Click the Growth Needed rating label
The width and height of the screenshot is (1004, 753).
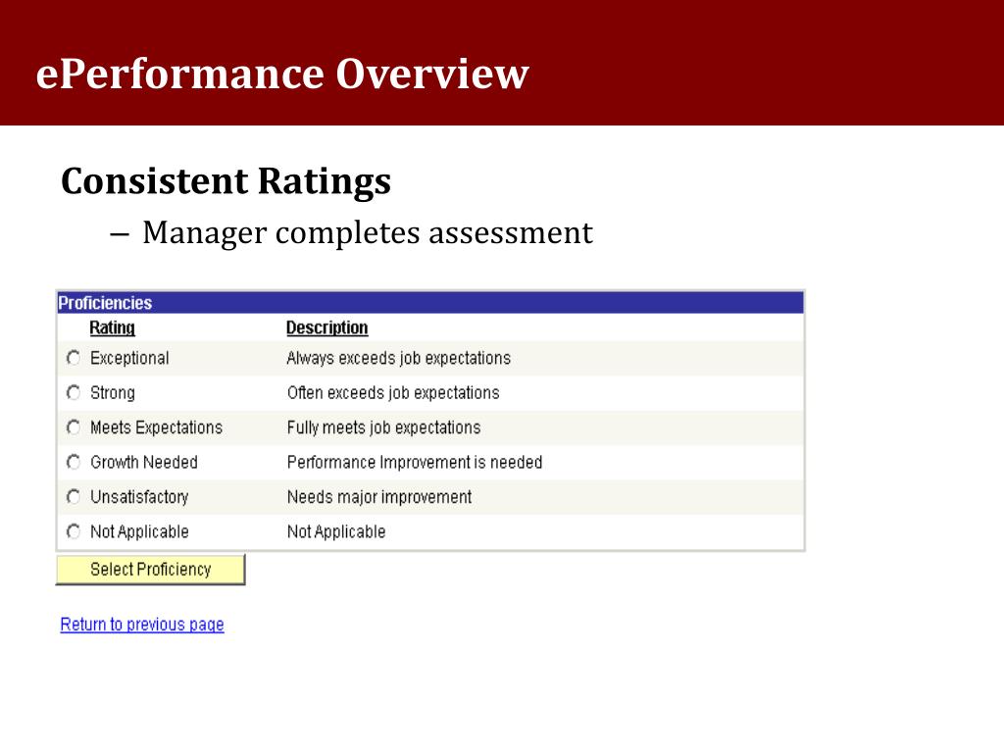coord(144,462)
